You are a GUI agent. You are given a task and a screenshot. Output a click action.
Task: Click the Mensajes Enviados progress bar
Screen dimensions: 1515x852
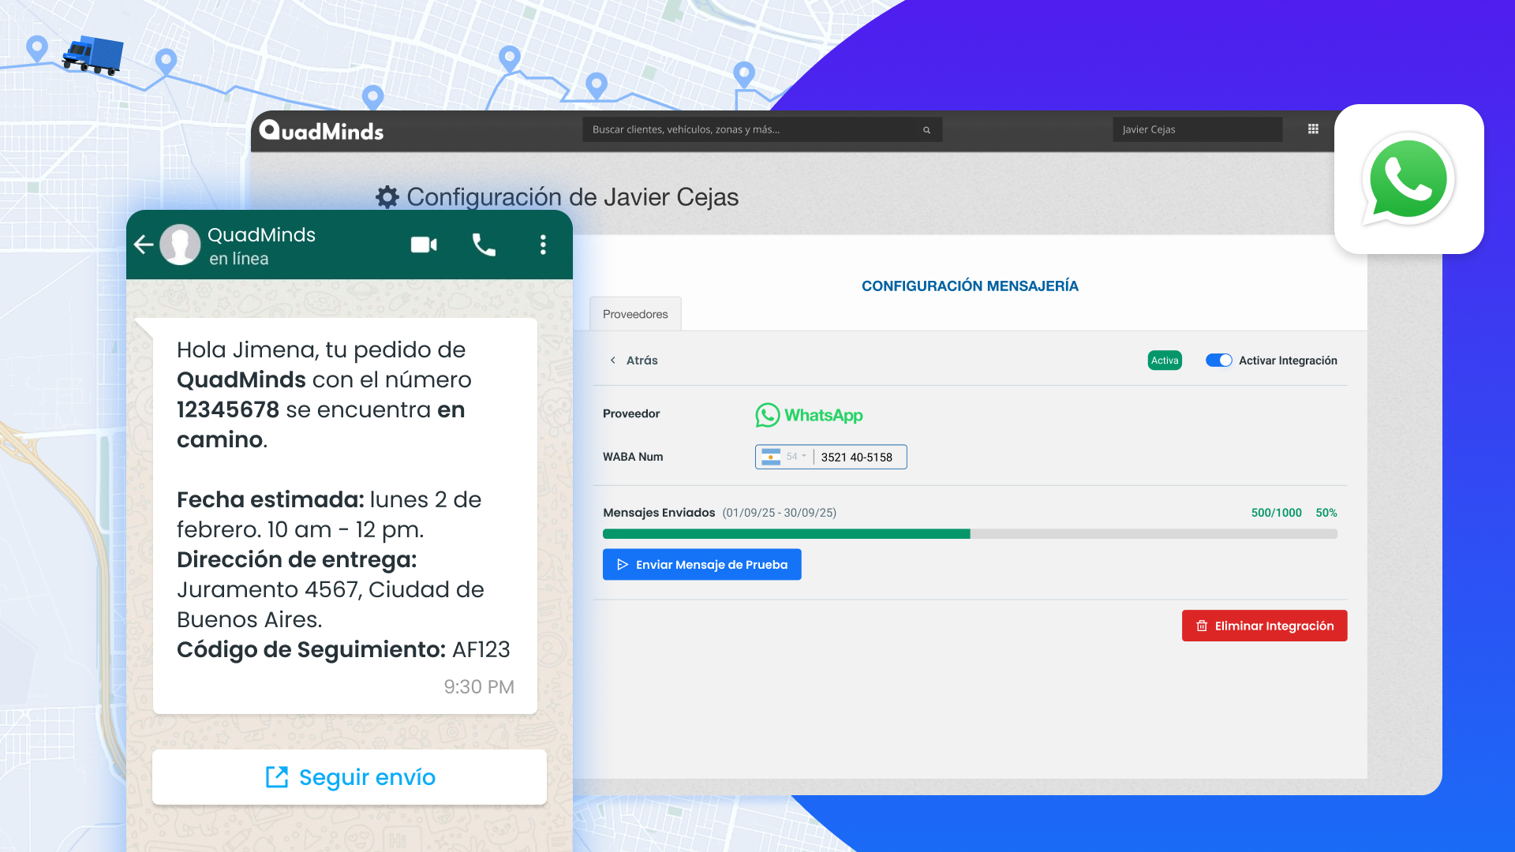(970, 534)
